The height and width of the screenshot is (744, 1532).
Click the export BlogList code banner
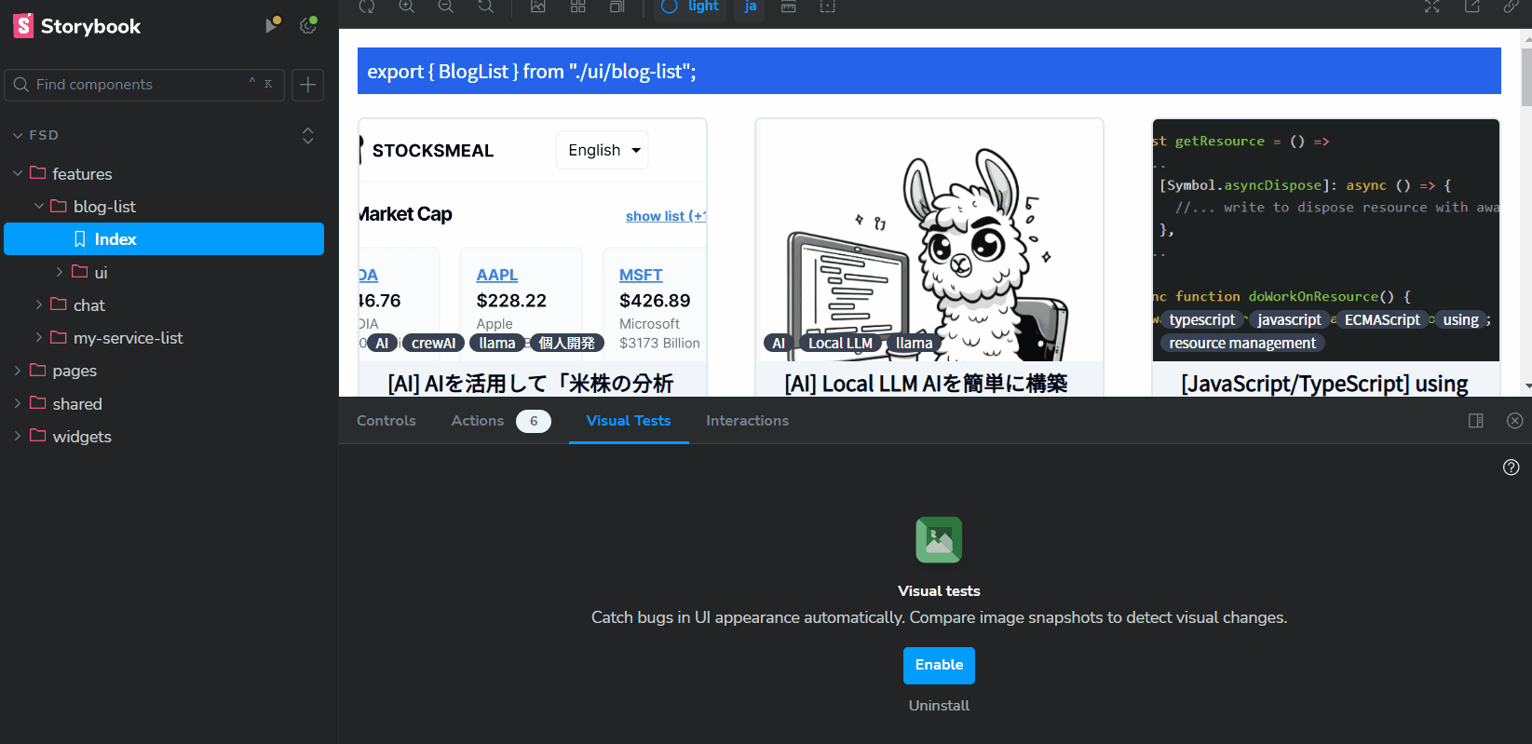[x=929, y=71]
